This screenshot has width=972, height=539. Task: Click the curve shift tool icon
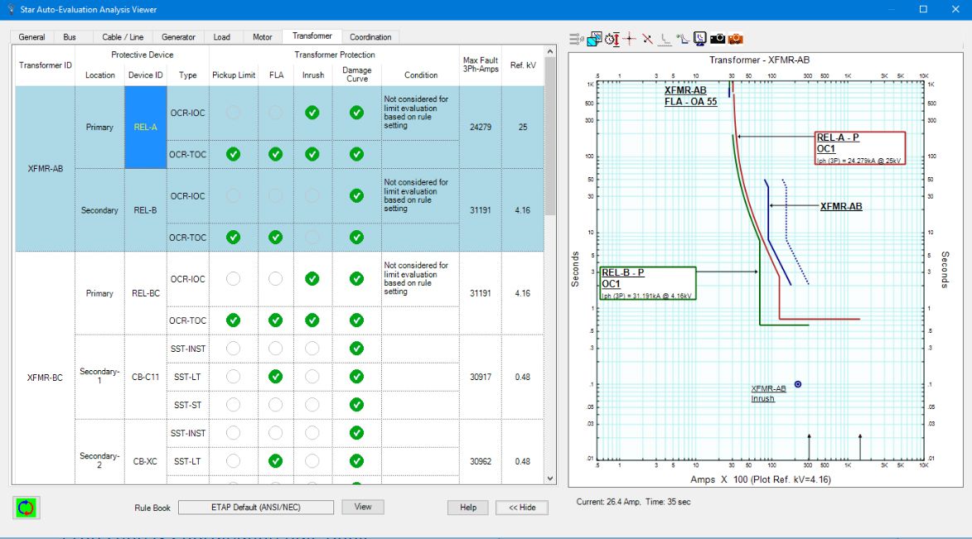click(x=665, y=38)
